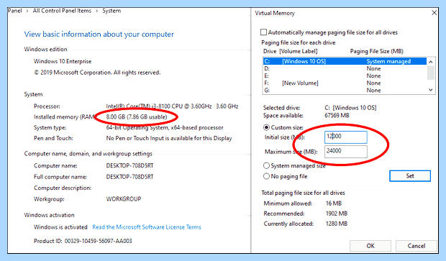Click the Drive [Volume Label] column header

[x=291, y=51]
